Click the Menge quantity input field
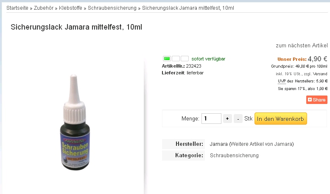Screen dimensions: 330x194 (211, 118)
